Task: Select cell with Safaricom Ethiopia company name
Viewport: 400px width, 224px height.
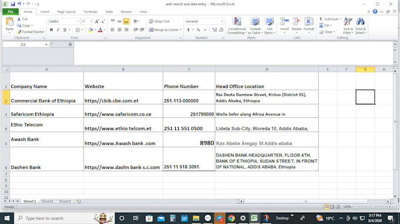Action: pos(46,111)
